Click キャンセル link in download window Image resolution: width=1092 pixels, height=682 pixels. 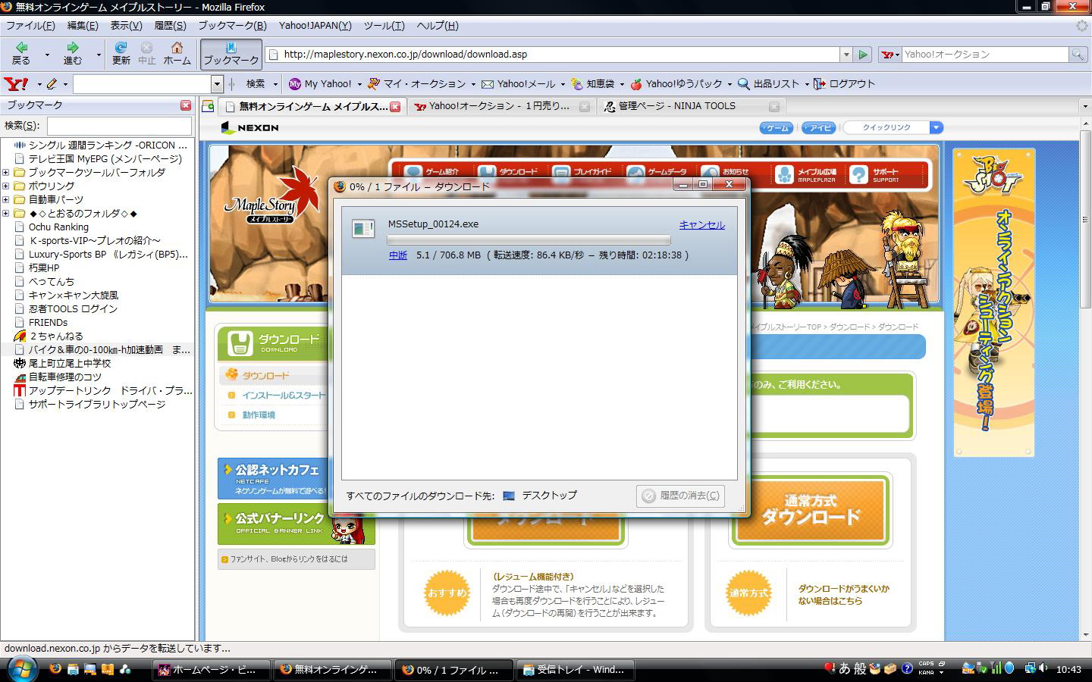click(701, 225)
